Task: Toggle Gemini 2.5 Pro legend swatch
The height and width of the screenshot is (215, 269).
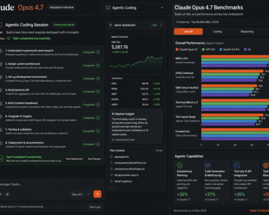Action: click(x=221, y=49)
